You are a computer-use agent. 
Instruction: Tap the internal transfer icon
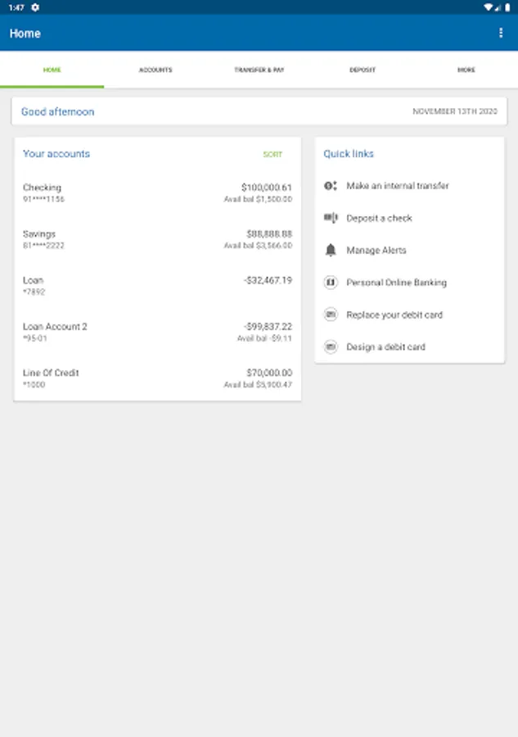[331, 186]
